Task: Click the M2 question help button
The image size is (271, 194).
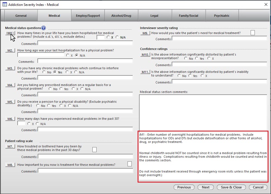Action: (x=10, y=51)
